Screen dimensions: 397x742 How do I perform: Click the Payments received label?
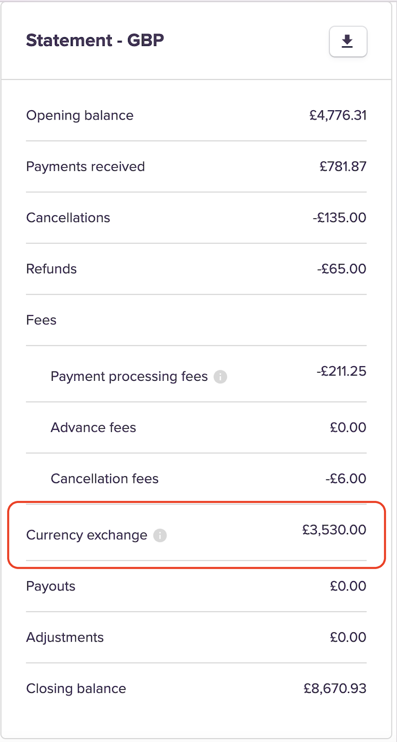pyautogui.click(x=86, y=166)
